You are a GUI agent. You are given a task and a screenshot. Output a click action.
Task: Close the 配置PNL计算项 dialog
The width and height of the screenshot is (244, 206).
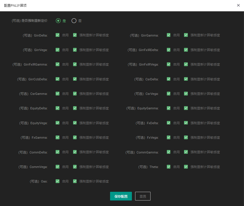pyautogui.click(x=238, y=5)
